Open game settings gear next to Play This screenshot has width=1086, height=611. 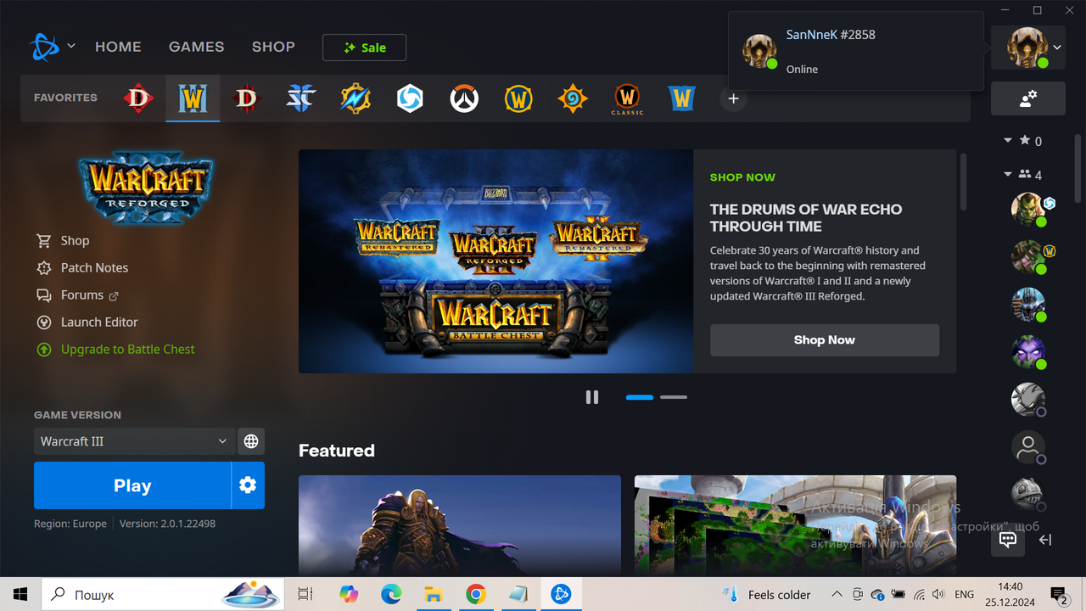tap(248, 485)
